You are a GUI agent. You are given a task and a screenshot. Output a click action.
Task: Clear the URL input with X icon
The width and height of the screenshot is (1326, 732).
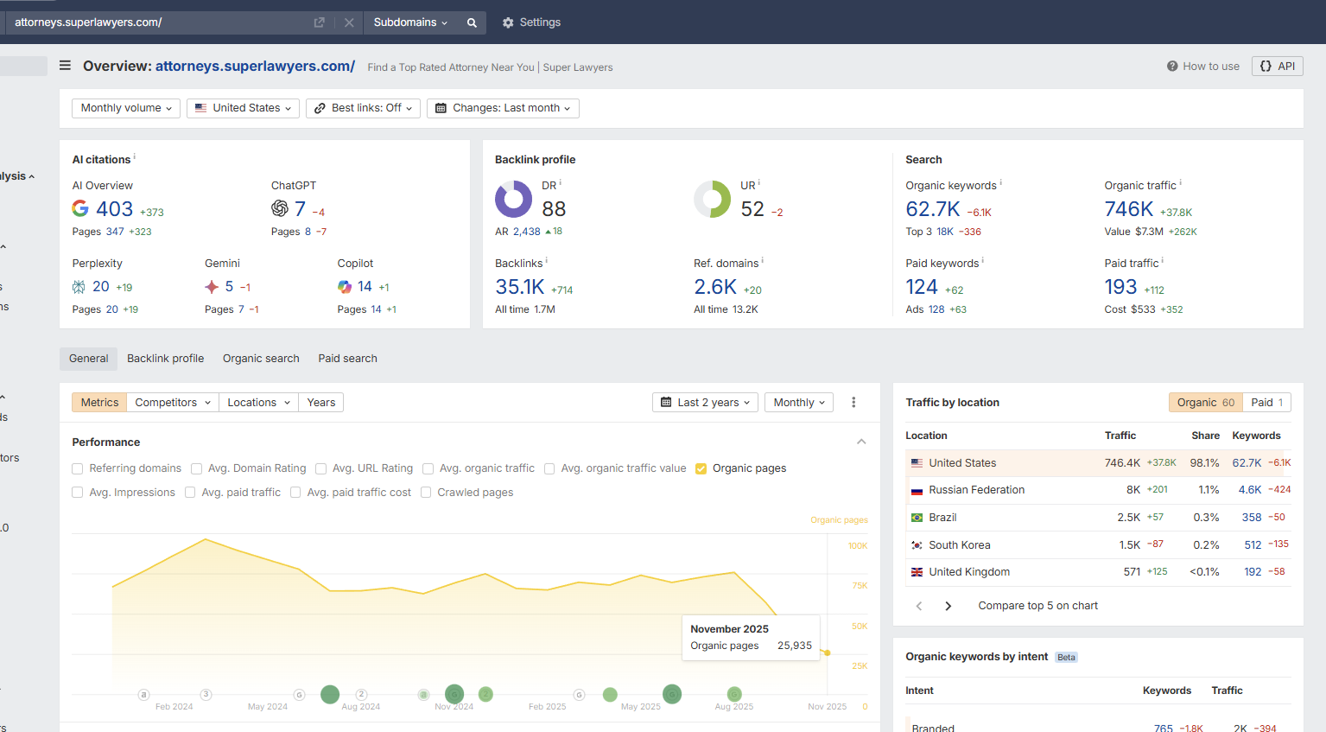349,22
